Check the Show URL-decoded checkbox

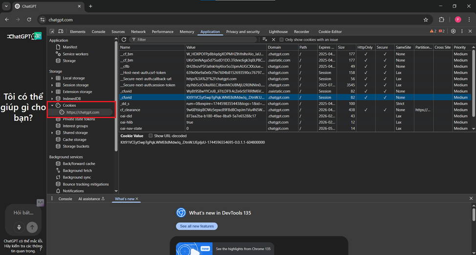pos(151,136)
